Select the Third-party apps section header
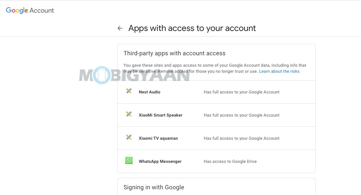The height and width of the screenshot is (195, 361). coord(175,53)
